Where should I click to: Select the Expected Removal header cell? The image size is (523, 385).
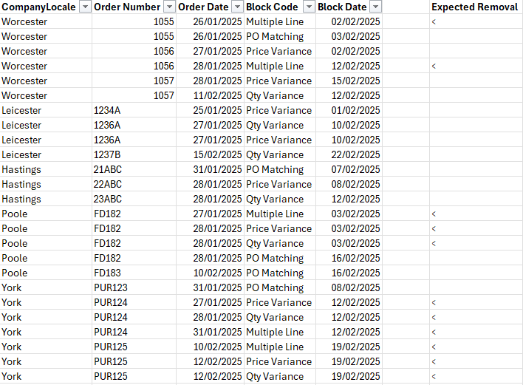[475, 7]
